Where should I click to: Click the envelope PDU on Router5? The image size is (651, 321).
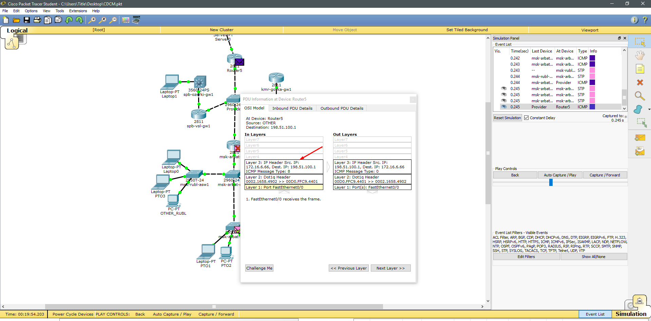tap(240, 62)
